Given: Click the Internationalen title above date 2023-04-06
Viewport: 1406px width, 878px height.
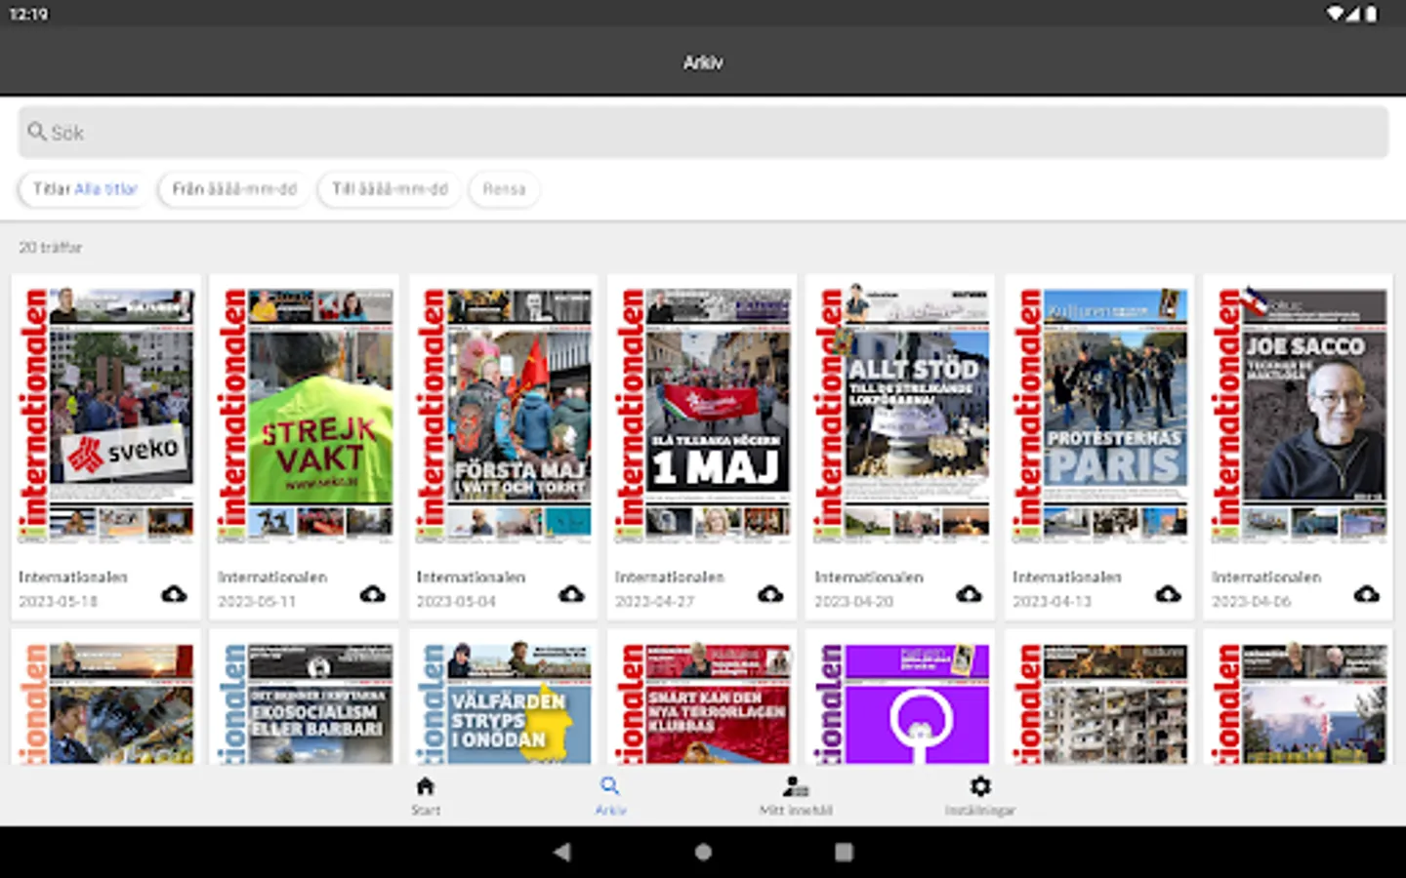Looking at the screenshot, I should 1266,578.
